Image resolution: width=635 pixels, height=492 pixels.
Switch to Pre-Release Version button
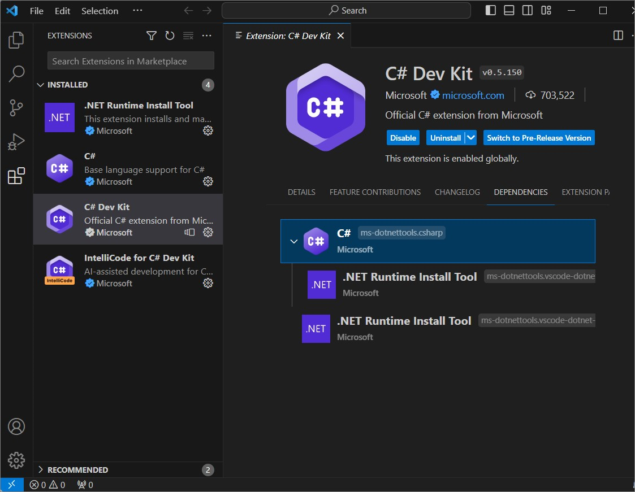[x=539, y=138]
